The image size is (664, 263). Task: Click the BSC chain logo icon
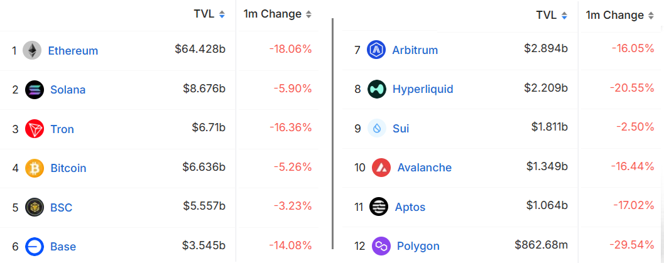click(35, 207)
